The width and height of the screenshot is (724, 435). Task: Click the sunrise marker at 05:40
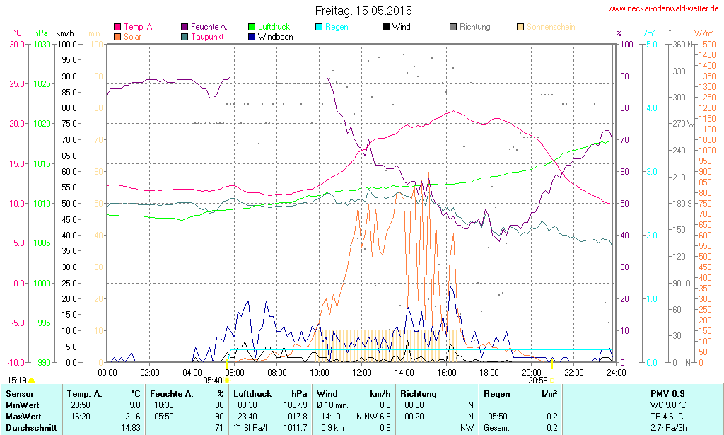click(227, 380)
